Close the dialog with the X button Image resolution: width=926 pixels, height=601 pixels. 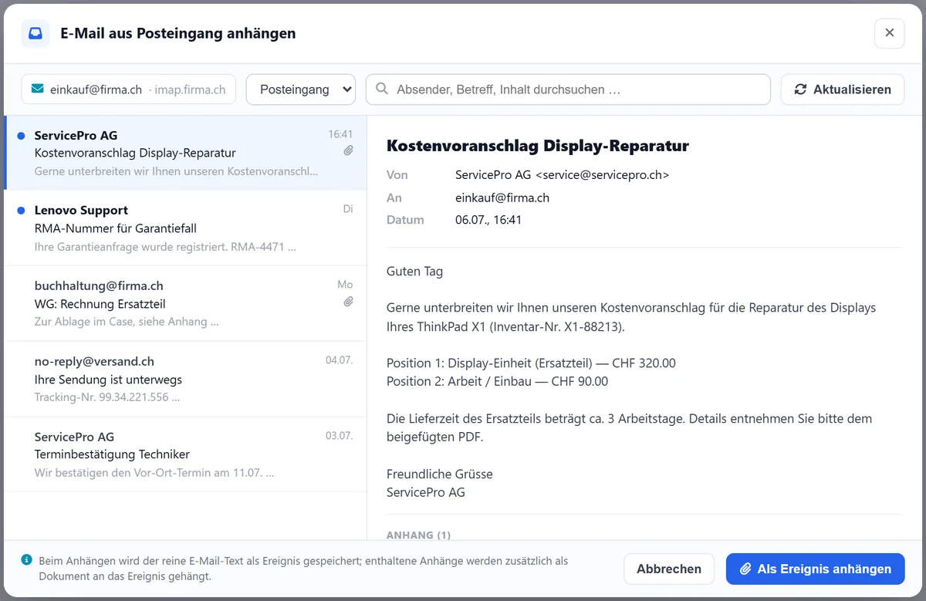(x=889, y=33)
